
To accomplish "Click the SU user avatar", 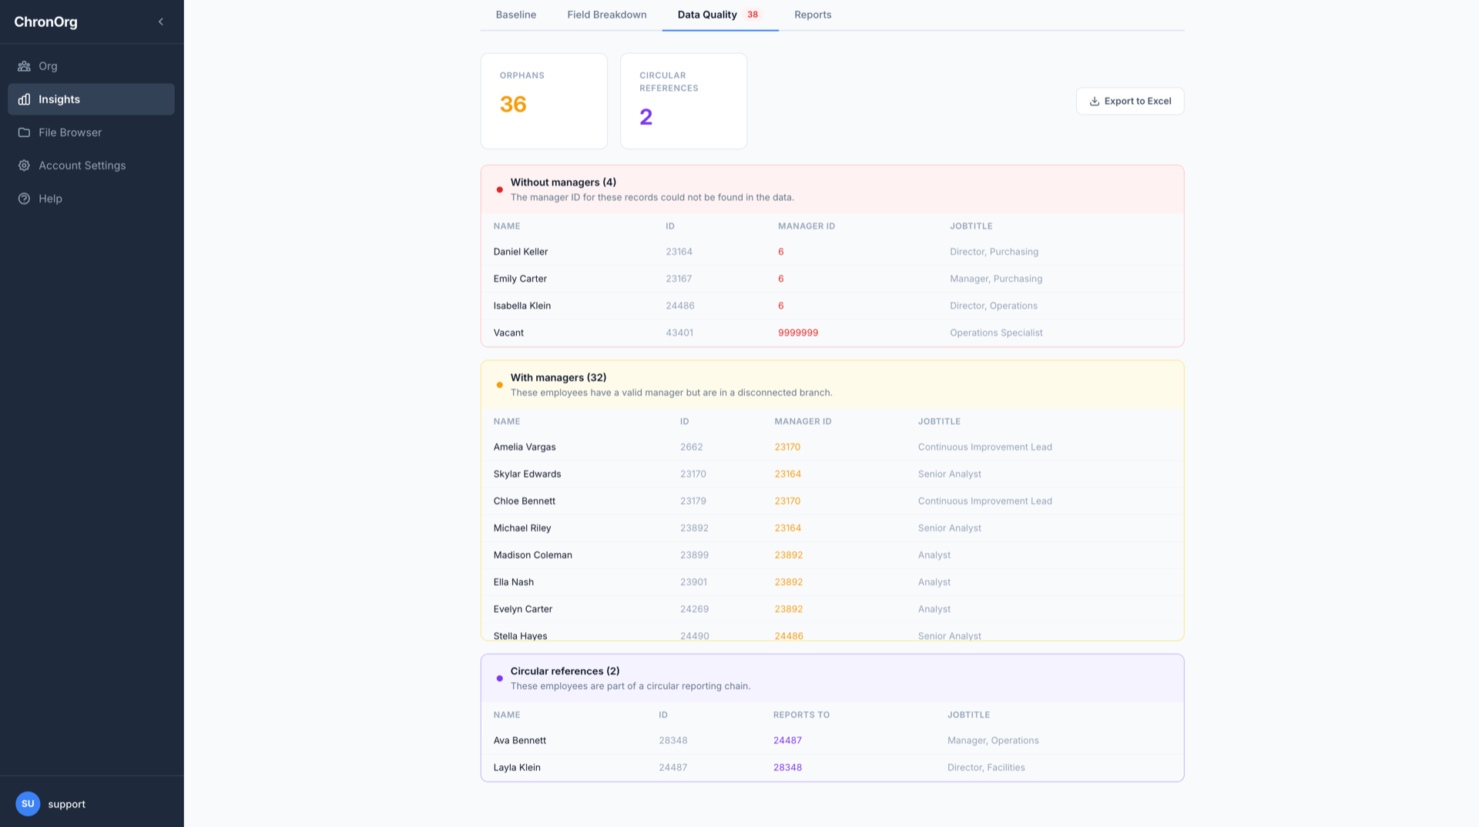I will coord(28,803).
